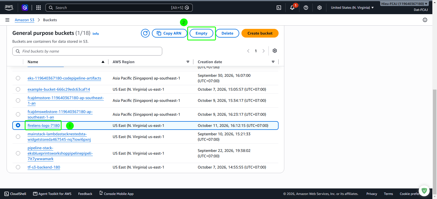Open CloudShell from the footer
The height and width of the screenshot is (199, 437).
16,194
